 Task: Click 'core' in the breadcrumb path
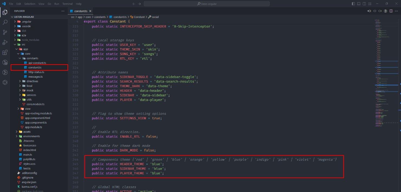click(88, 17)
